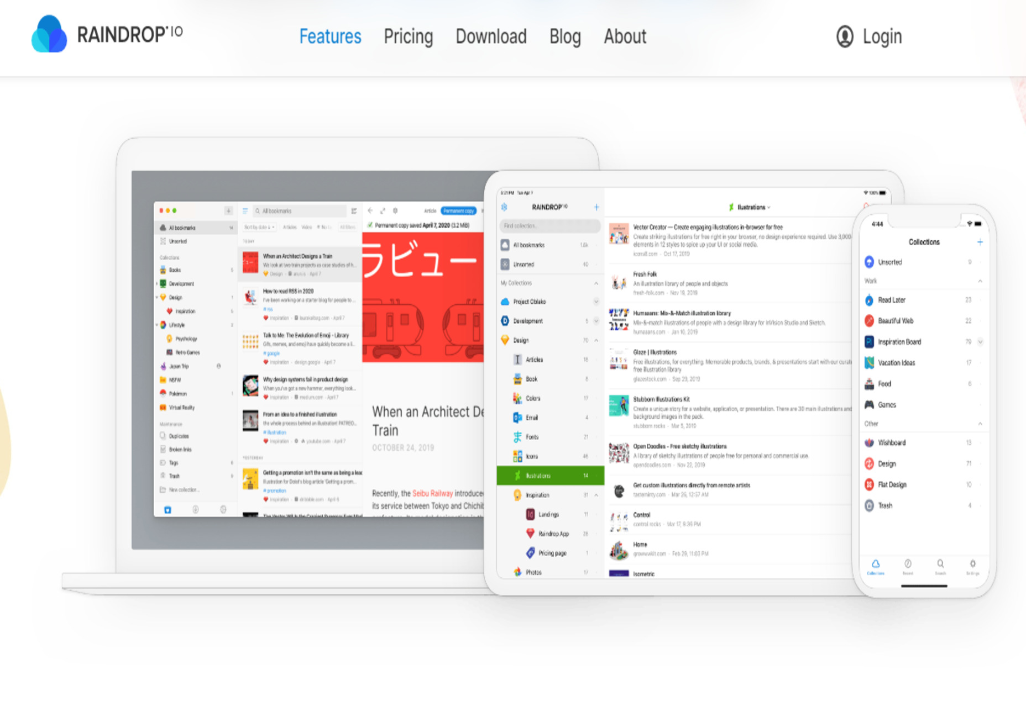Image resolution: width=1026 pixels, height=707 pixels.
Task: Open the Illustrations dropdown at tablet top
Action: (750, 208)
